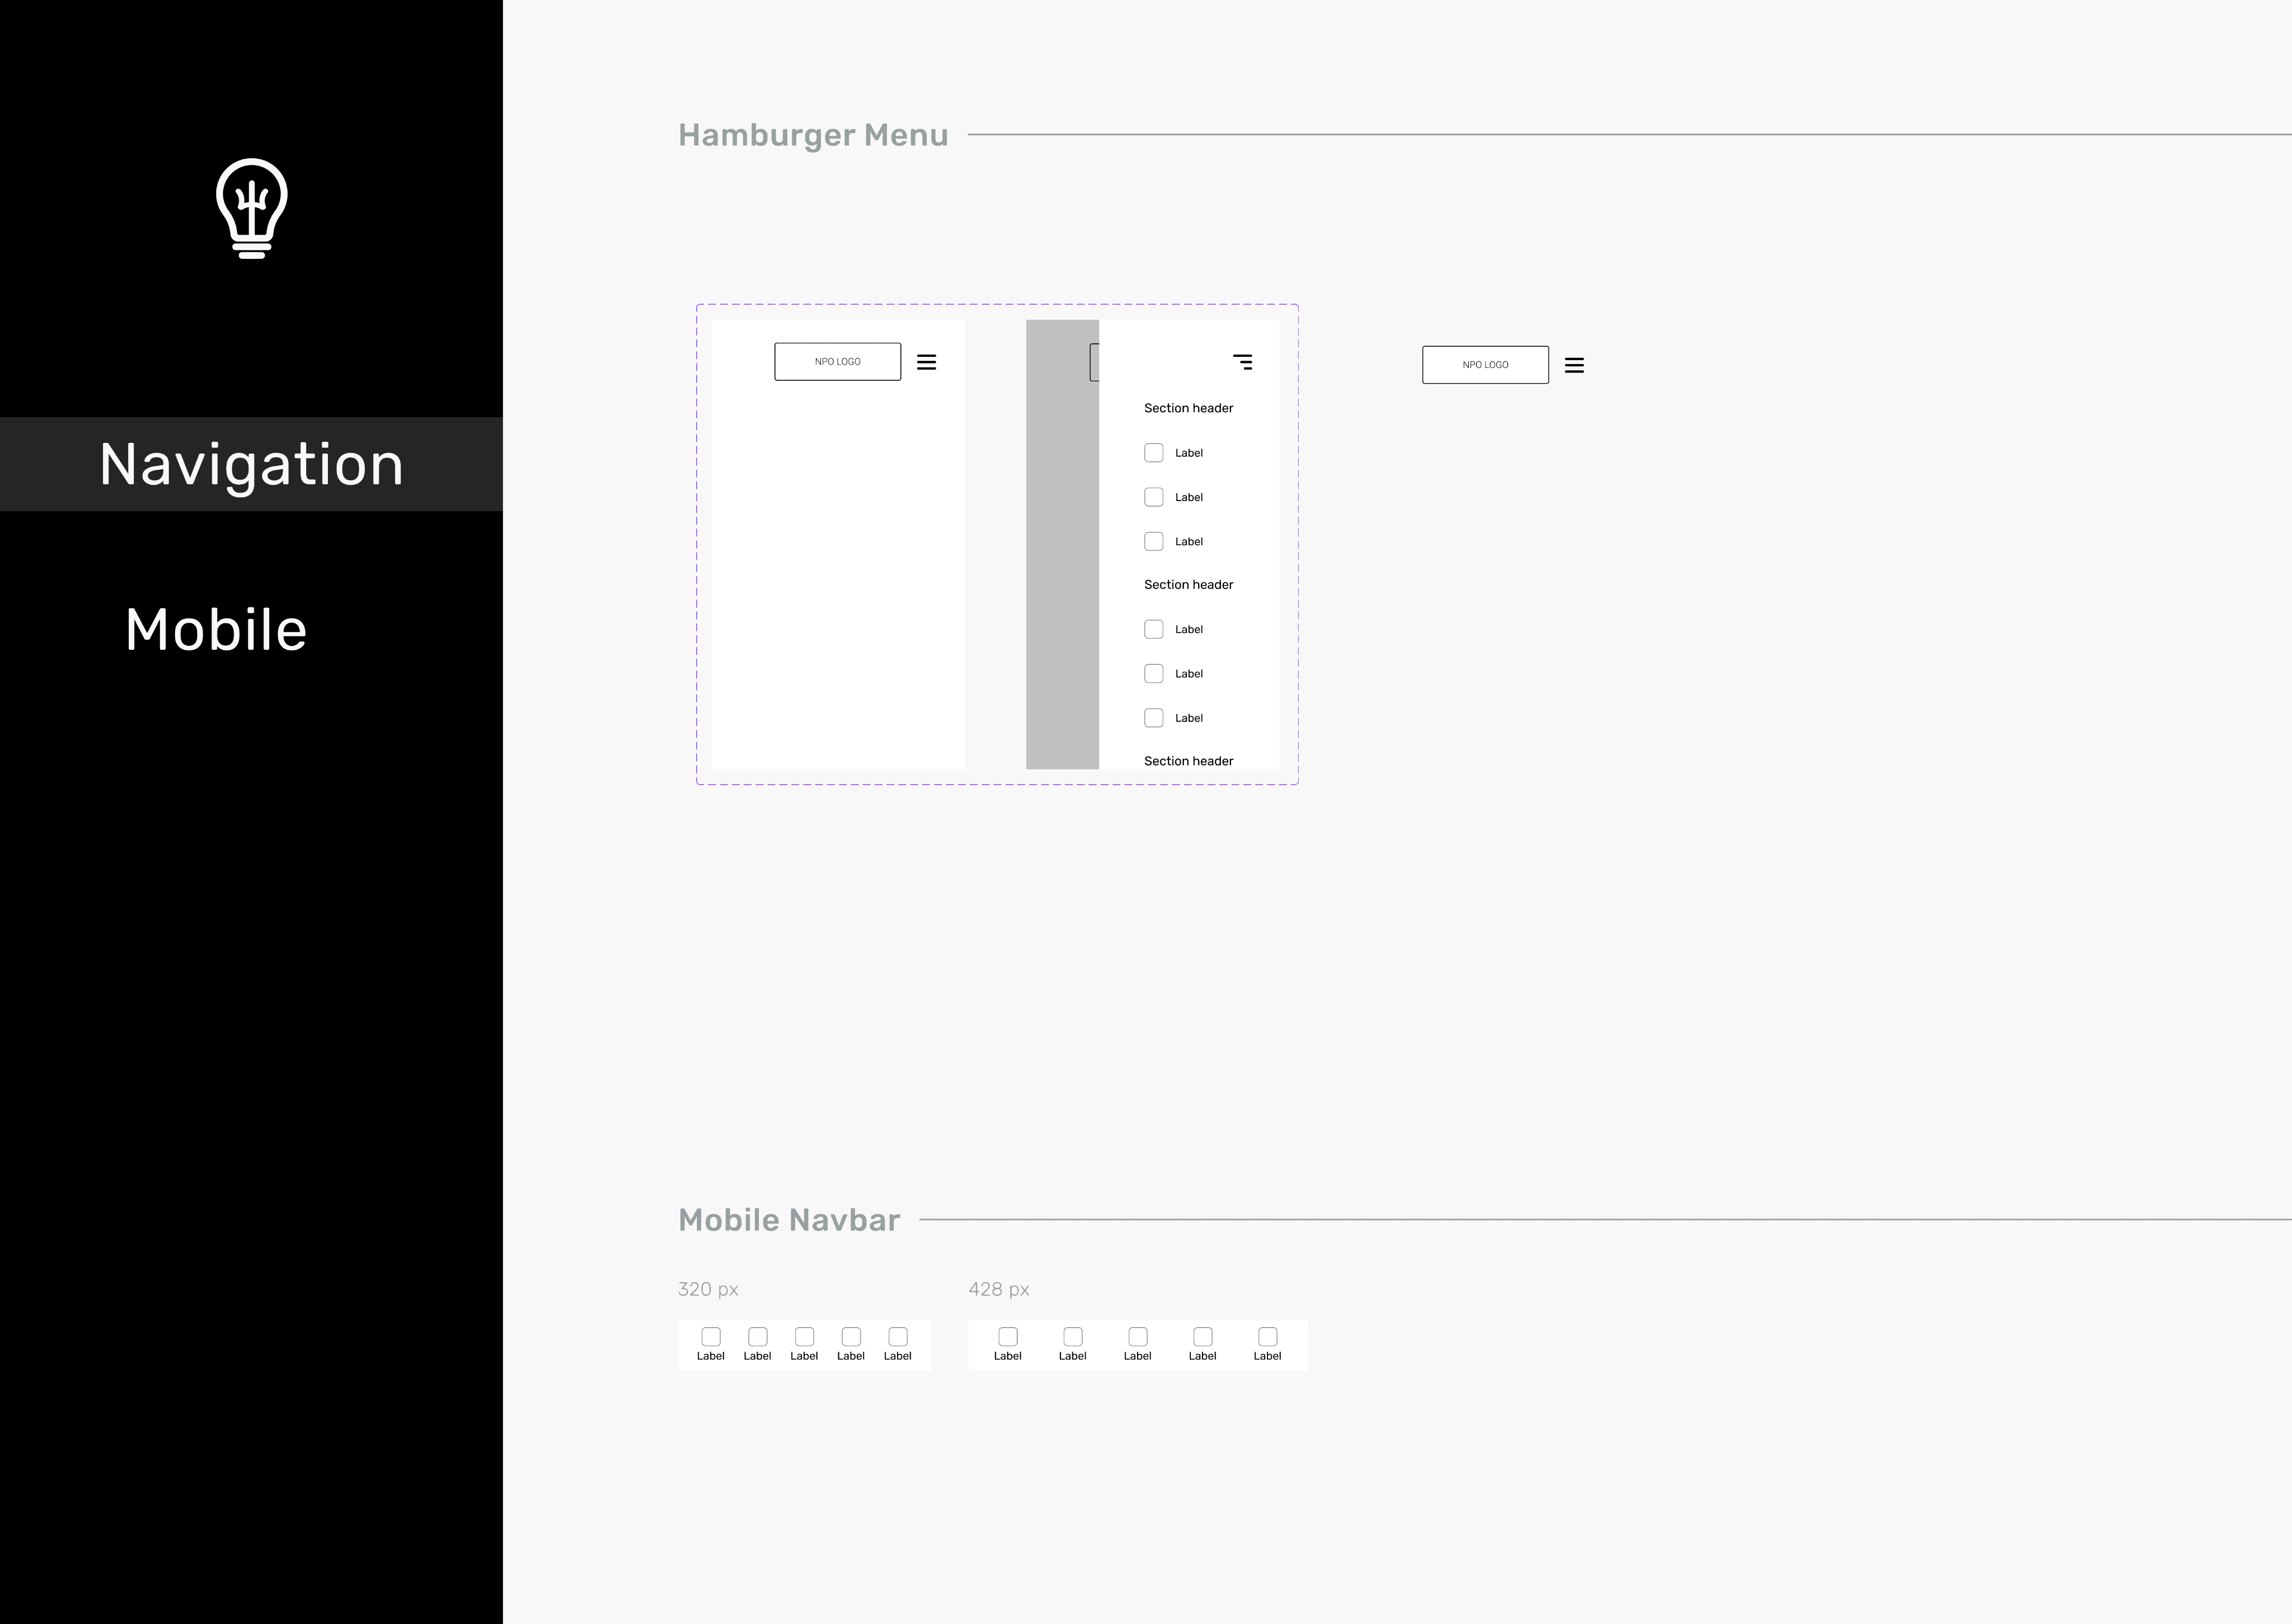Click the lightbulb logo icon in sidebar
The height and width of the screenshot is (1624, 2292).
click(x=252, y=208)
